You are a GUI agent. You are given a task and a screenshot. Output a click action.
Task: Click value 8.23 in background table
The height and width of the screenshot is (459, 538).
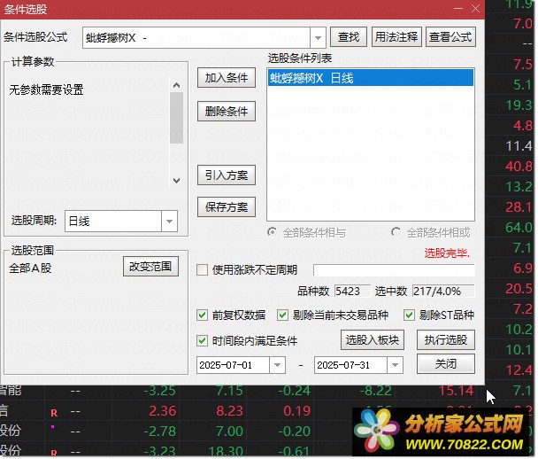click(229, 411)
